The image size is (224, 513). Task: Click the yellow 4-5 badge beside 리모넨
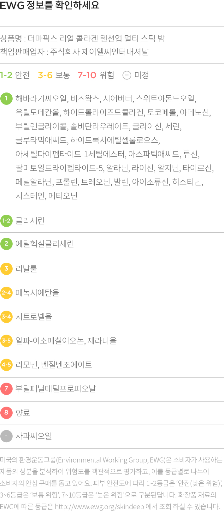coord(6,365)
